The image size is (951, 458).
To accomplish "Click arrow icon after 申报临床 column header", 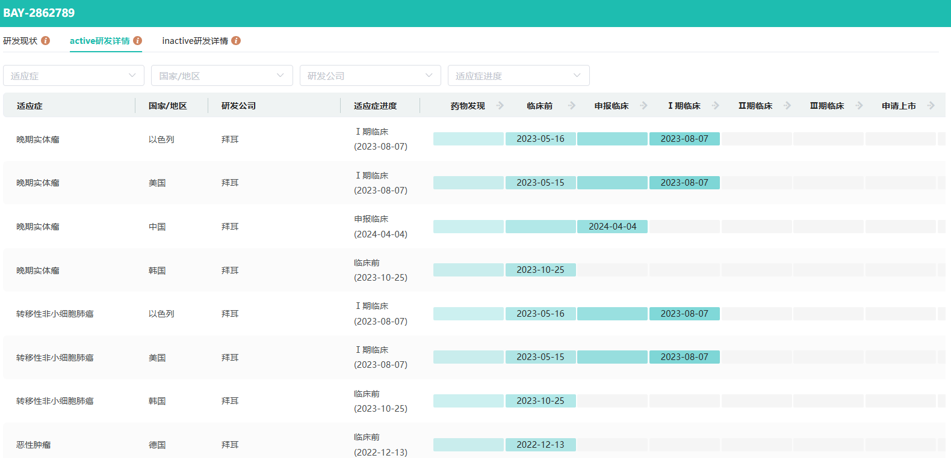I will (x=643, y=106).
